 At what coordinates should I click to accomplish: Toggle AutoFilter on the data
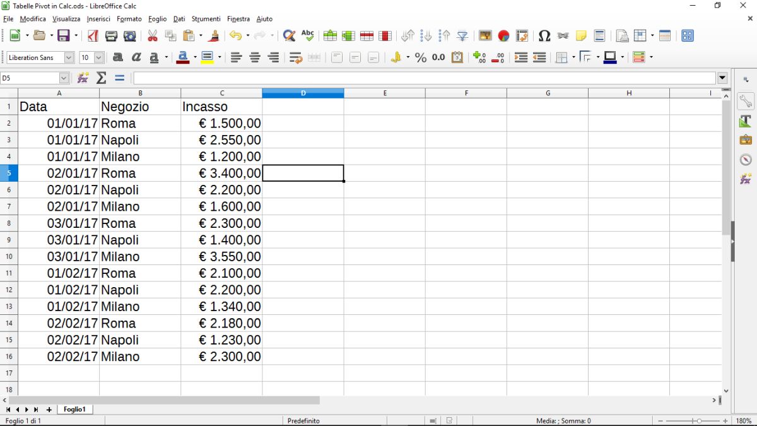pyautogui.click(x=462, y=36)
